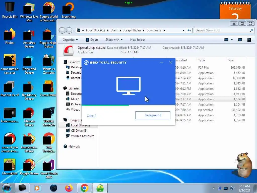Launch Insaniquarium Deluxe desktop shortcut
Image resolution: width=257 pixels, height=193 pixels.
[x=29, y=143]
